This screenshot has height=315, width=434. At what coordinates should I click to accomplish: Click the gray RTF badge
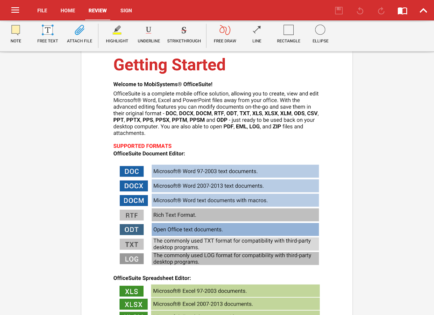click(132, 215)
